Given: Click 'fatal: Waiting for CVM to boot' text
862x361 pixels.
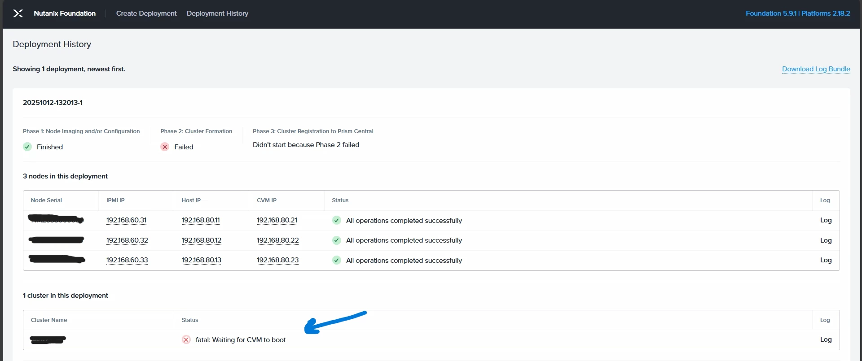Looking at the screenshot, I should [241, 340].
